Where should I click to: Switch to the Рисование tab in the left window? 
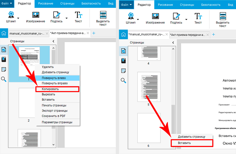pos(46,4)
